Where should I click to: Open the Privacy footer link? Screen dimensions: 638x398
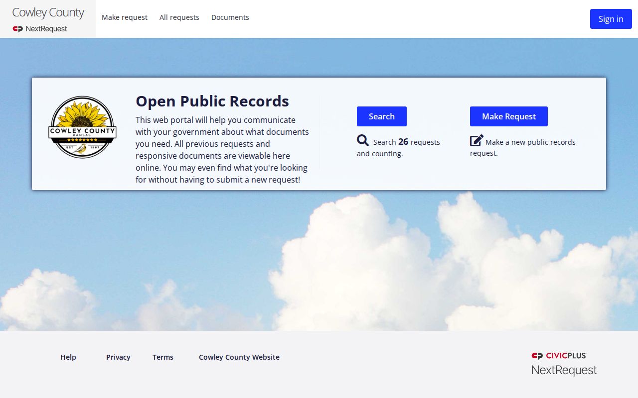coord(118,357)
